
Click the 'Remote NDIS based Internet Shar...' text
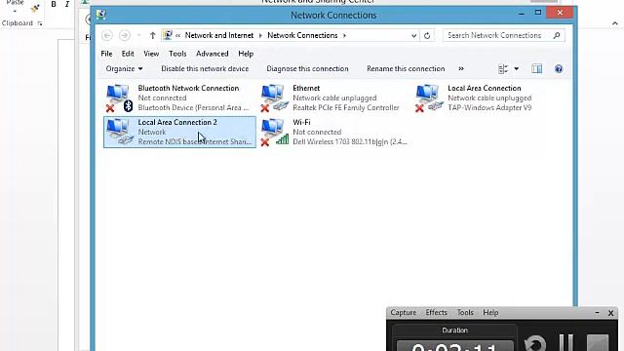coord(195,142)
